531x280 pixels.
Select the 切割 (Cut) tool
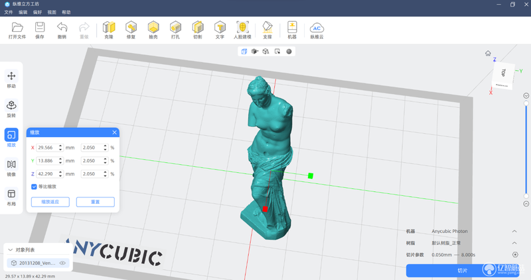[x=198, y=30]
